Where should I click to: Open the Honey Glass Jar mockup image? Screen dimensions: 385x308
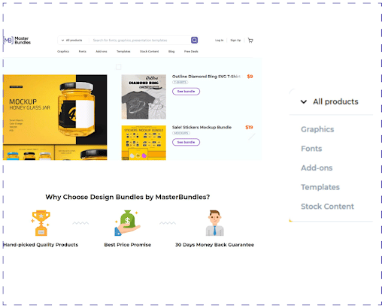pyautogui.click(x=55, y=117)
